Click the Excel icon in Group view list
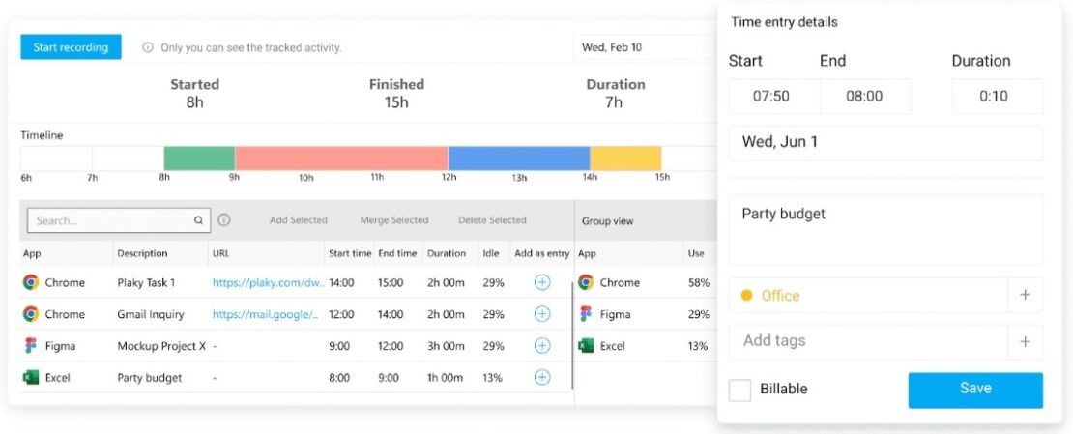This screenshot has width=1073, height=434. click(x=586, y=346)
